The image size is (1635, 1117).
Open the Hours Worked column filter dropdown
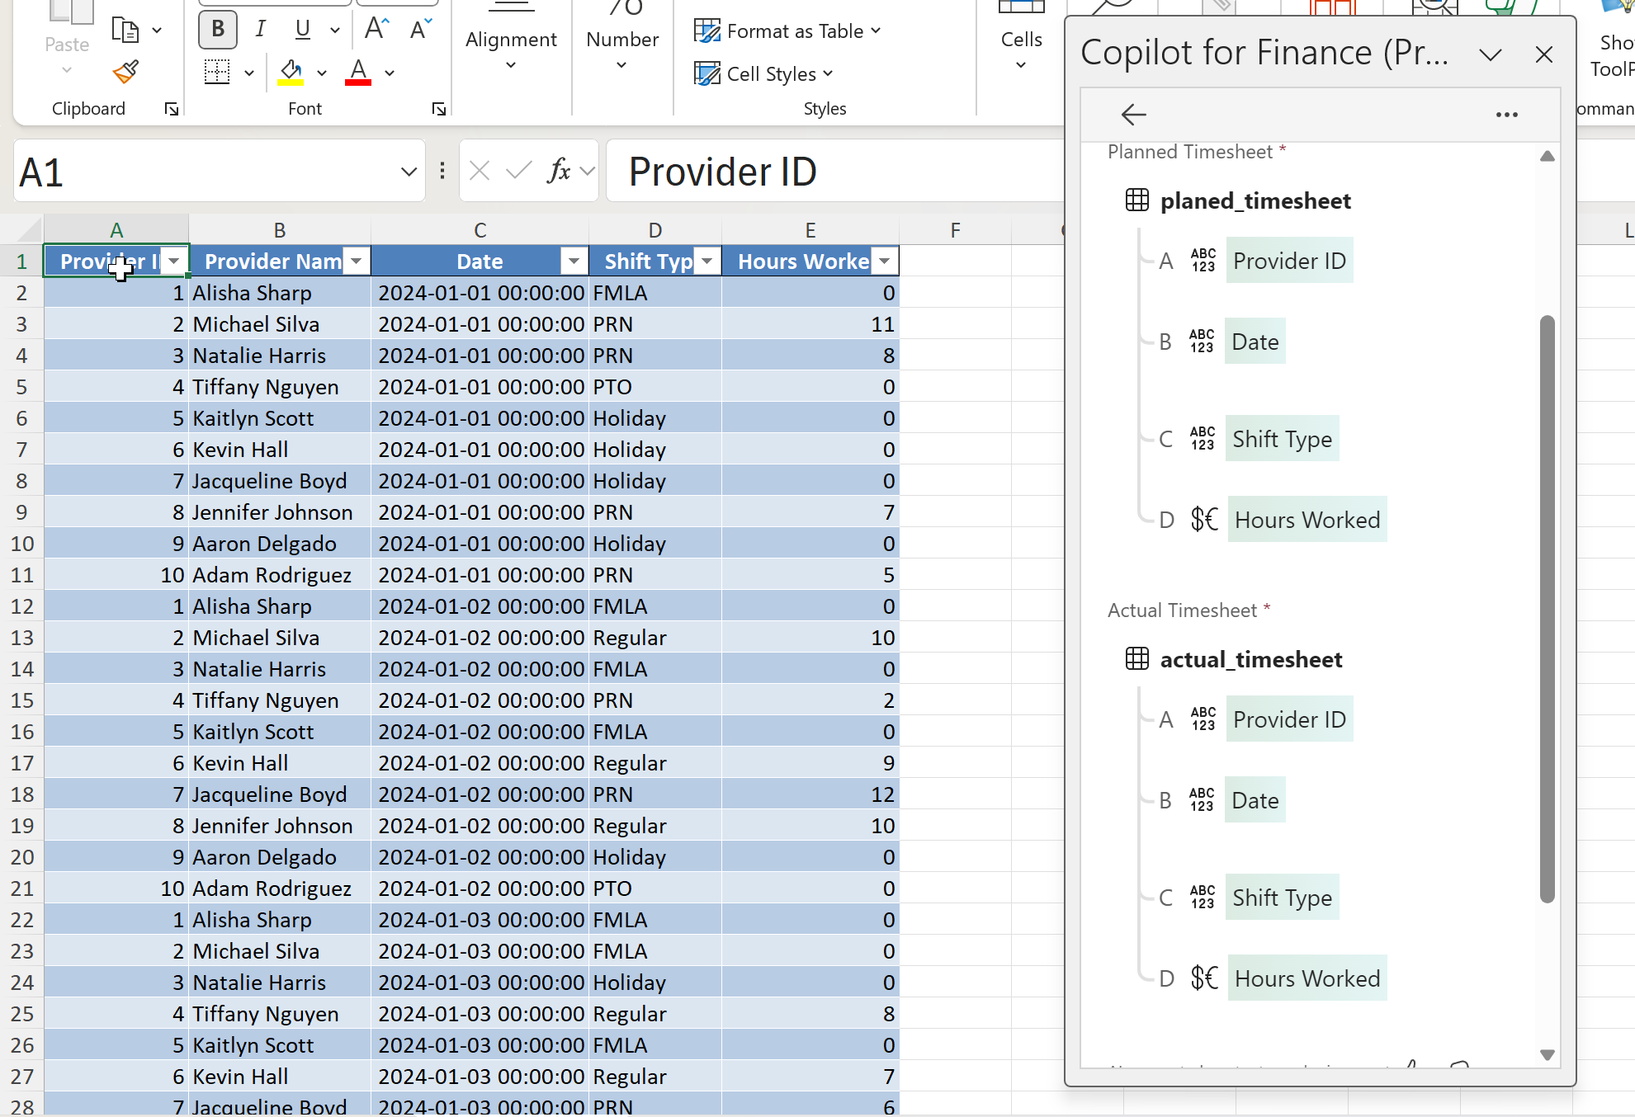point(884,262)
